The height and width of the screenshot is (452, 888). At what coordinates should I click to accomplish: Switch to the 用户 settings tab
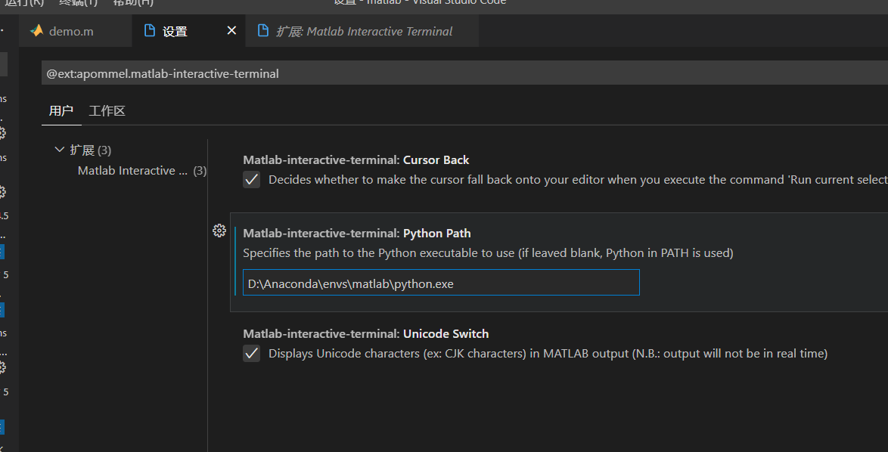click(x=61, y=111)
